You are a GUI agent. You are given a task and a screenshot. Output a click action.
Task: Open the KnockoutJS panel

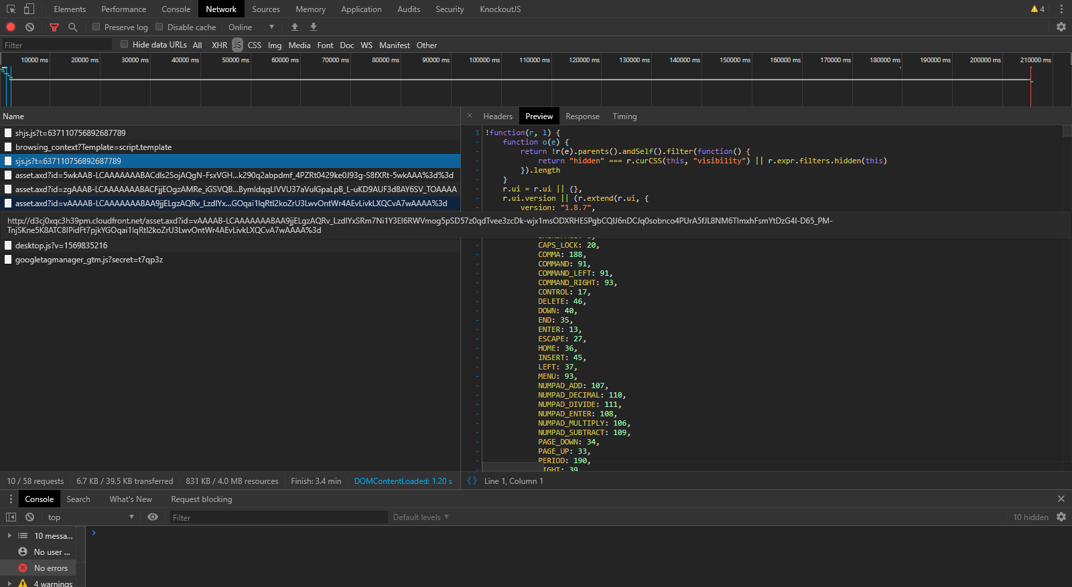pos(500,9)
